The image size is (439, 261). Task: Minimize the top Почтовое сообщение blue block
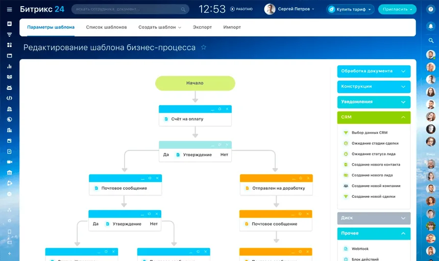[x=143, y=178]
